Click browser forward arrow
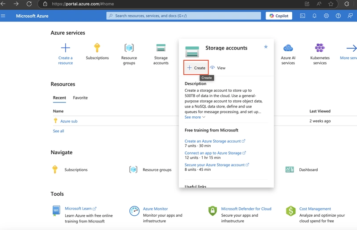This screenshot has width=357, height=230. click(x=16, y=4)
